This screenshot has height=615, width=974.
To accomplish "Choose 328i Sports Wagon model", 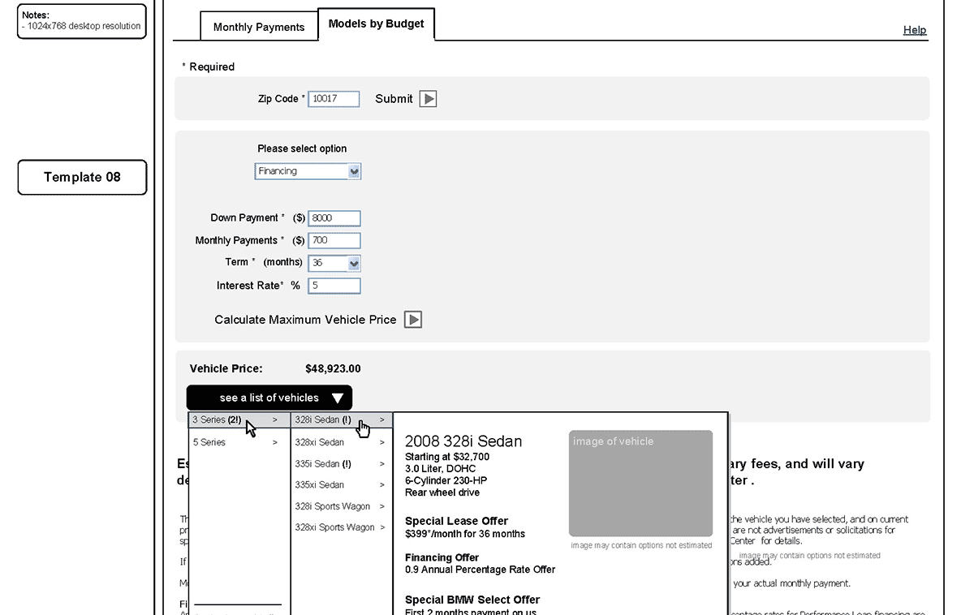I will click(x=333, y=506).
